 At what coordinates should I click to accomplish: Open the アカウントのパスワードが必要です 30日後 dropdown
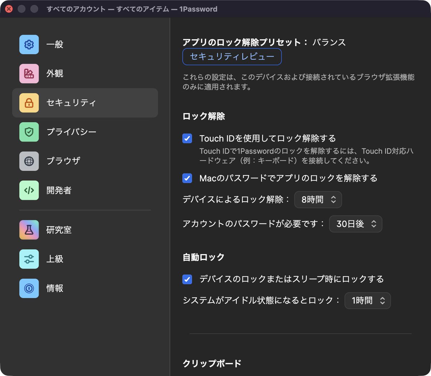tap(356, 224)
